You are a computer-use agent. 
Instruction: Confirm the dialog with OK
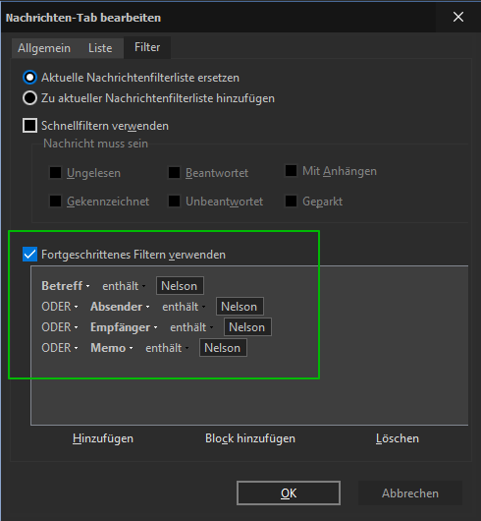tap(289, 493)
